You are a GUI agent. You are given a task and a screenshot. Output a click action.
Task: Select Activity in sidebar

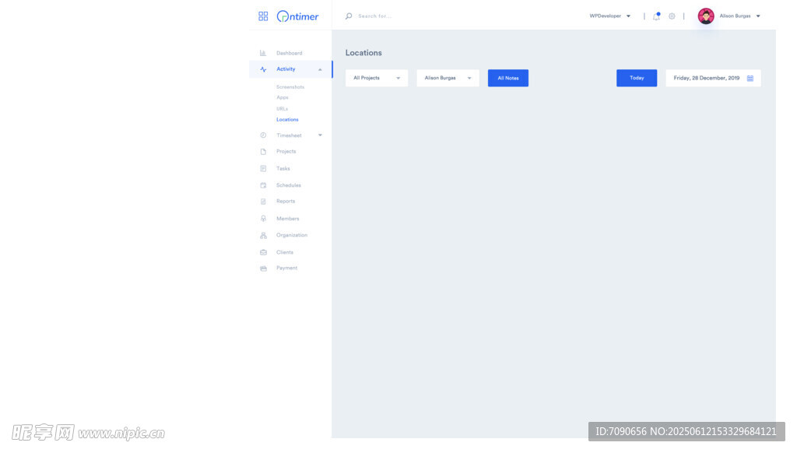pos(286,69)
